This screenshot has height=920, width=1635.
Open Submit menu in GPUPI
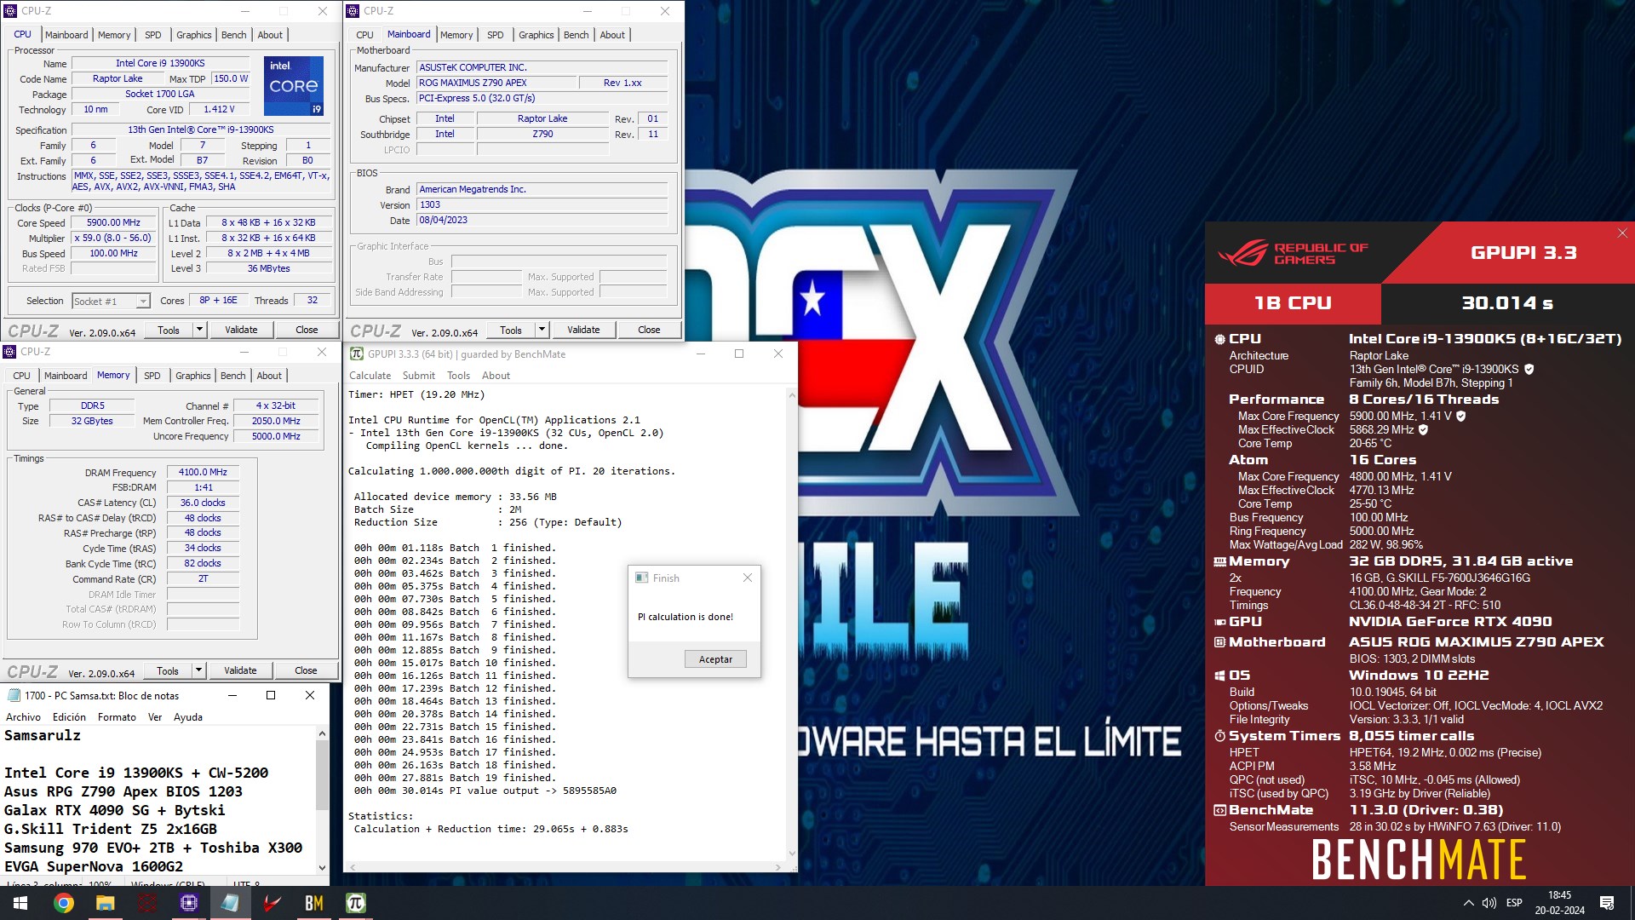point(419,376)
